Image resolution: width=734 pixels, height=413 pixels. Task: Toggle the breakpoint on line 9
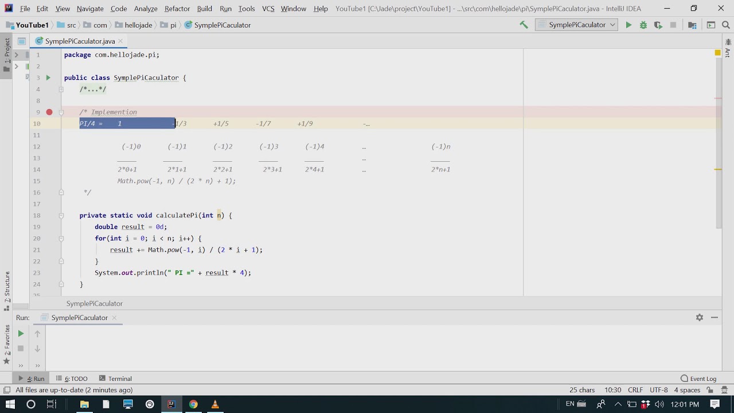[x=49, y=112]
